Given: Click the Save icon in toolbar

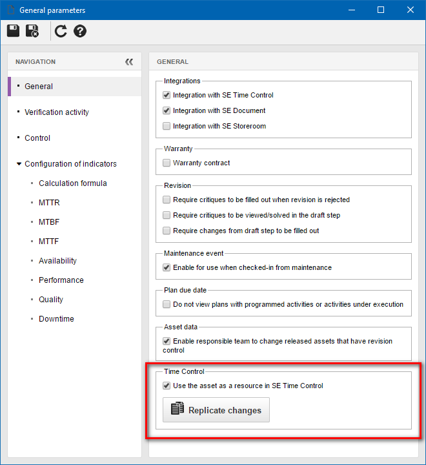Looking at the screenshot, I should tap(13, 31).
